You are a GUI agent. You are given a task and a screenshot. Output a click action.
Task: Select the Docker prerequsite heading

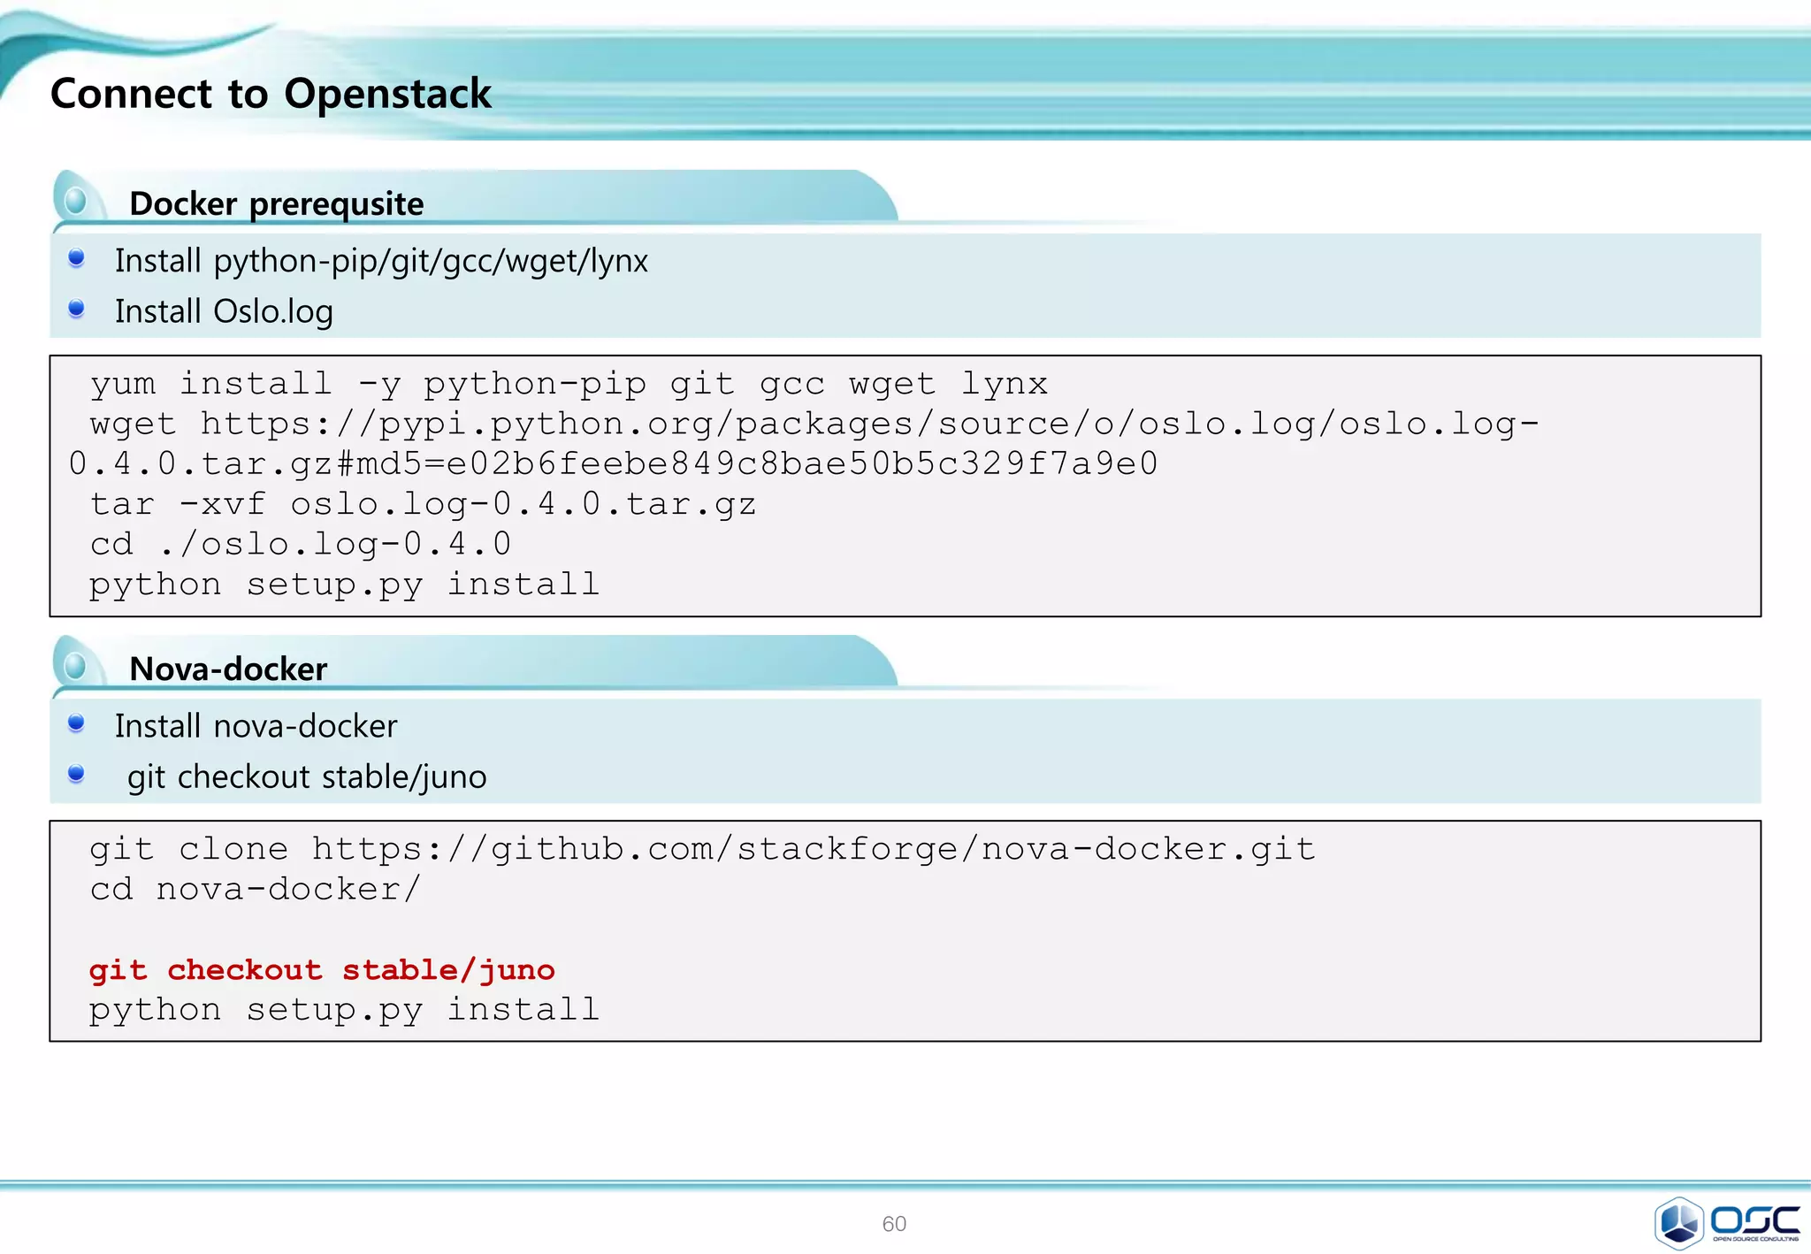coord(276,203)
